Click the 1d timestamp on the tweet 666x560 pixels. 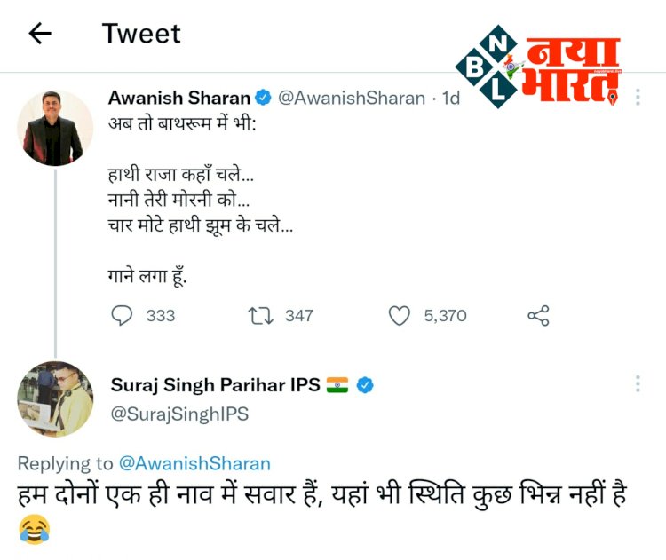point(450,98)
